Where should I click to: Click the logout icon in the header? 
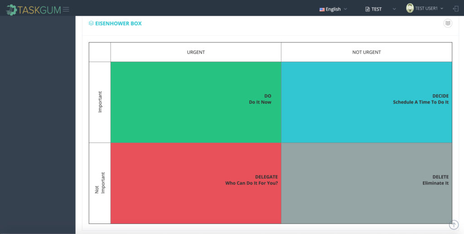[455, 9]
